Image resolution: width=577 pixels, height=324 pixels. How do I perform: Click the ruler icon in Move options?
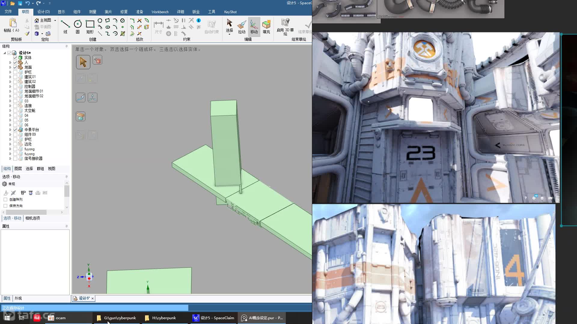pos(38,193)
